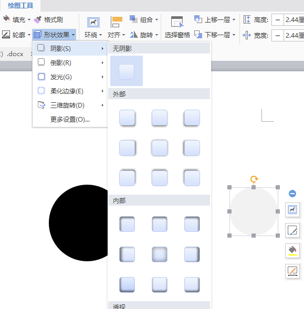The image size is (304, 309).
Task: Click floating outline pen icon
Action: click(292, 271)
